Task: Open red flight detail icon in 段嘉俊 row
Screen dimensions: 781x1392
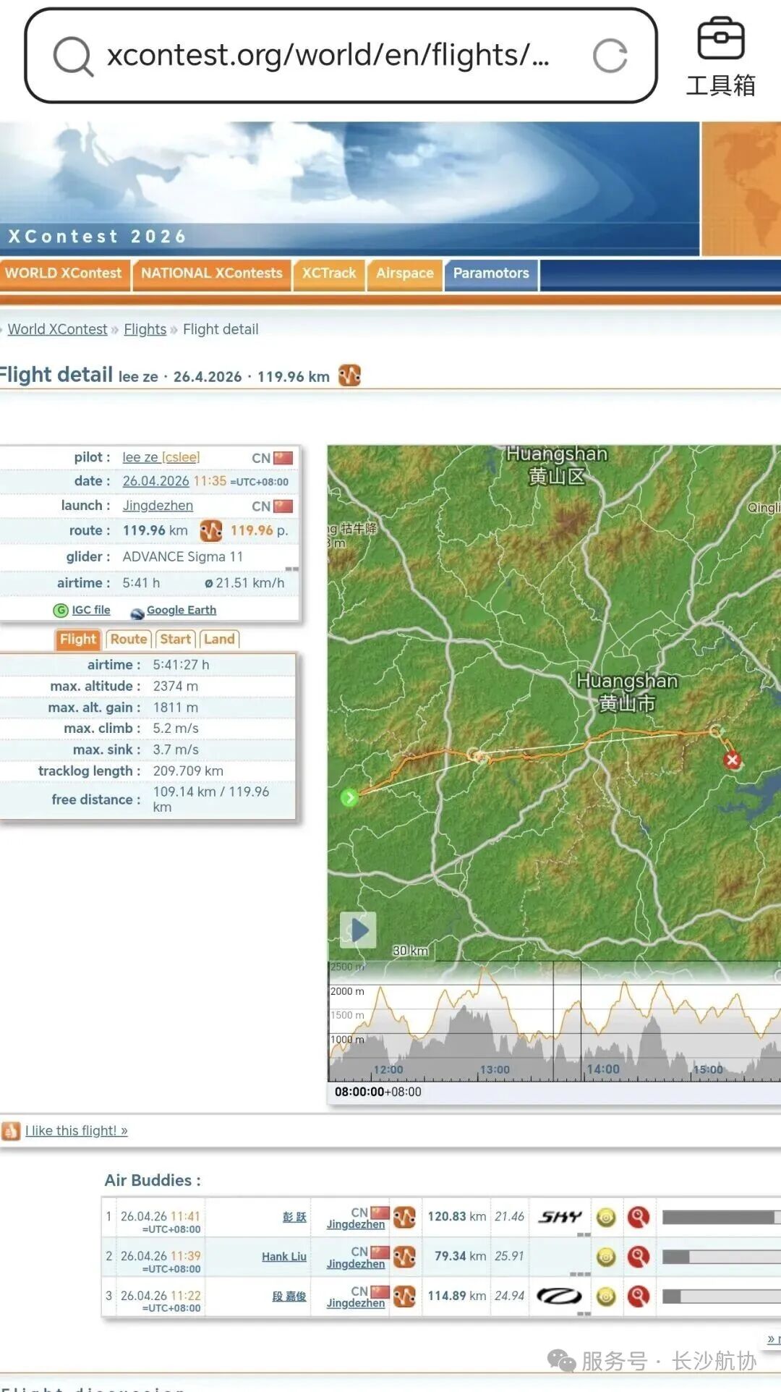Action: click(639, 1296)
